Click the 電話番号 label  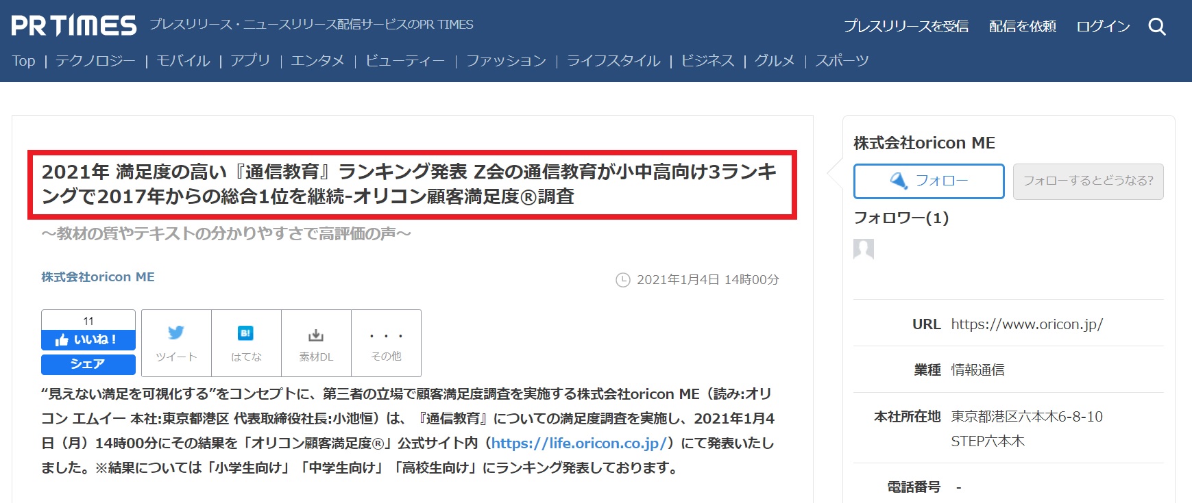tap(914, 487)
